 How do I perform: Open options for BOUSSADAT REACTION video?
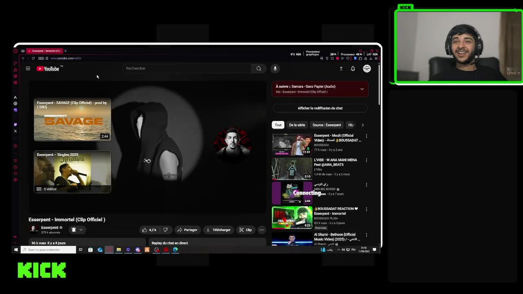366,209
